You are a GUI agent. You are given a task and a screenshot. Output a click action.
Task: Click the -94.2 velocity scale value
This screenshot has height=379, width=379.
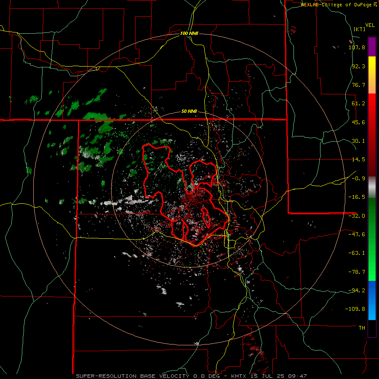357,290
